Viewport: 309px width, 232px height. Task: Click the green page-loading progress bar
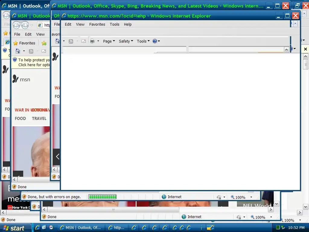pos(102,197)
